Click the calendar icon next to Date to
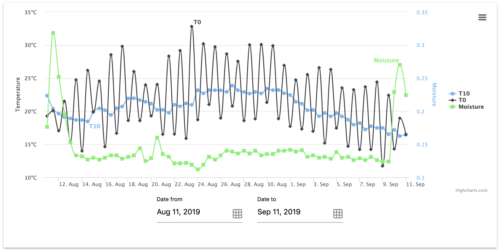The image size is (501, 251). pyautogui.click(x=338, y=214)
